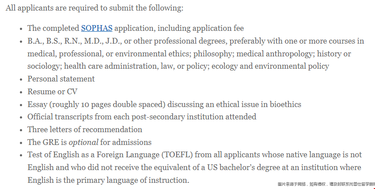375x189 pixels.
Task: Click the Chinese watermark text at bottom right
Action: pyautogui.click(x=326, y=184)
